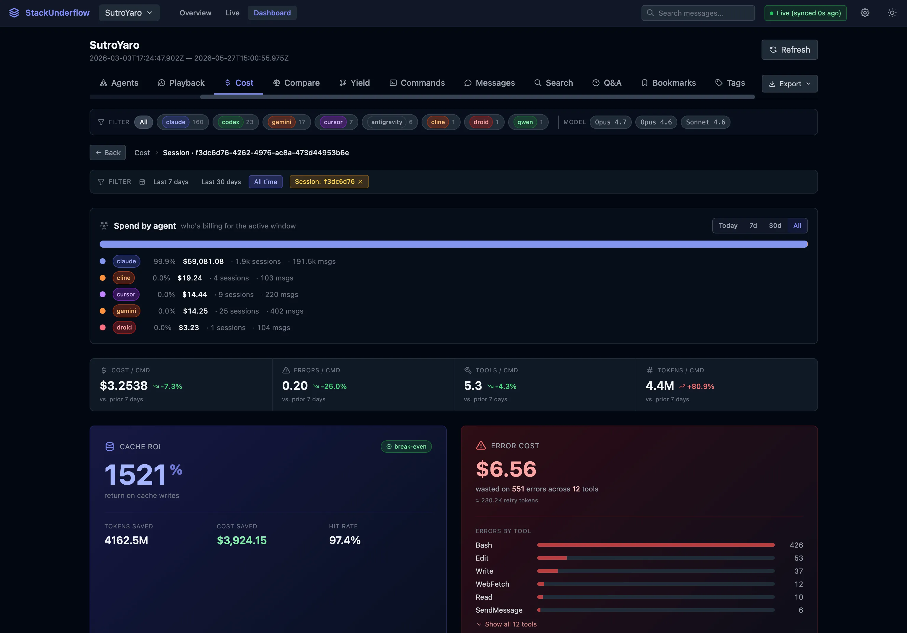Click the search magnifier icon in the header
Viewport: 907px width, 633px height.
point(650,13)
